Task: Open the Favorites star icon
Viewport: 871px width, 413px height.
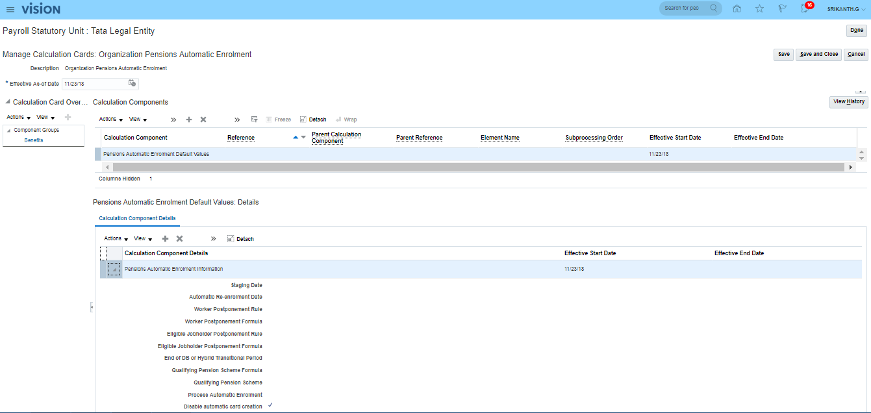Action: click(x=759, y=8)
